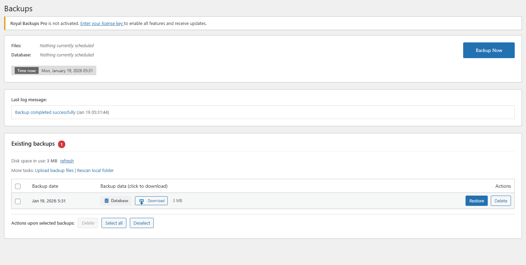The image size is (526, 265).
Task: Click the Backup date column header
Action: point(45,186)
